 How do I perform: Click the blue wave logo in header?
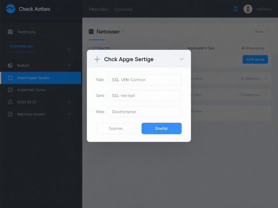[x=11, y=9]
